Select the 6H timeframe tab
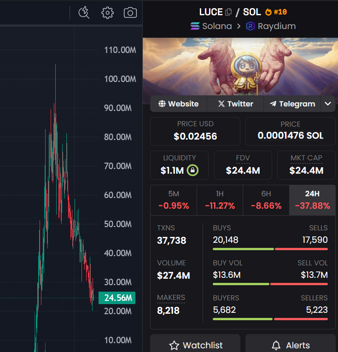Image resolution: width=338 pixels, height=352 pixels. (266, 200)
